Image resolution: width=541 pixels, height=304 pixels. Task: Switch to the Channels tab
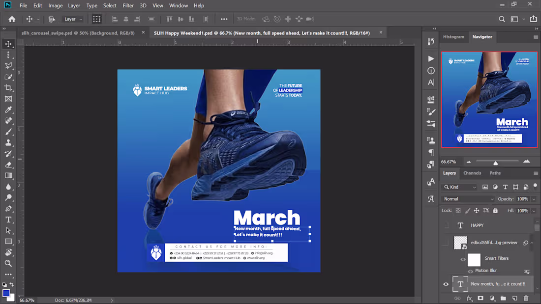(473, 173)
